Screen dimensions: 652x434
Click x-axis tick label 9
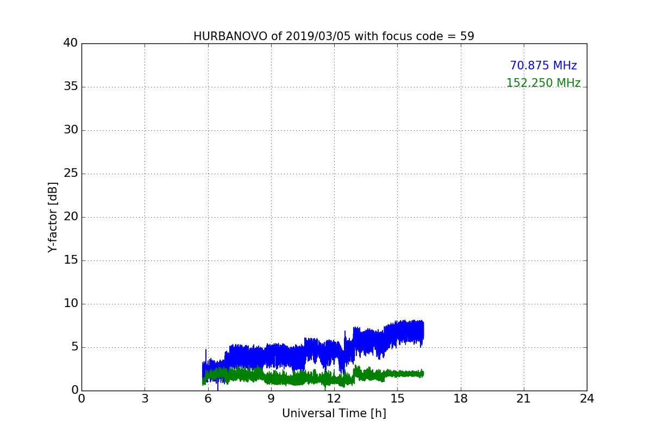(271, 399)
